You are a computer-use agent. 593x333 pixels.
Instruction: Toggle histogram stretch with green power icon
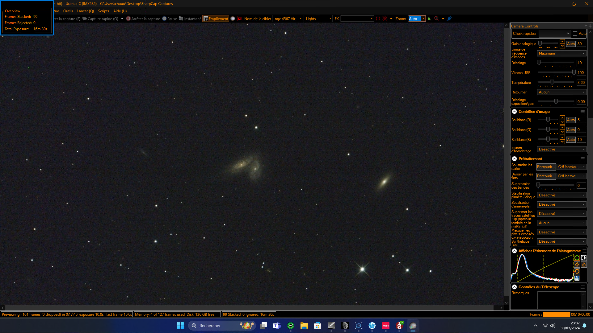coord(577,258)
